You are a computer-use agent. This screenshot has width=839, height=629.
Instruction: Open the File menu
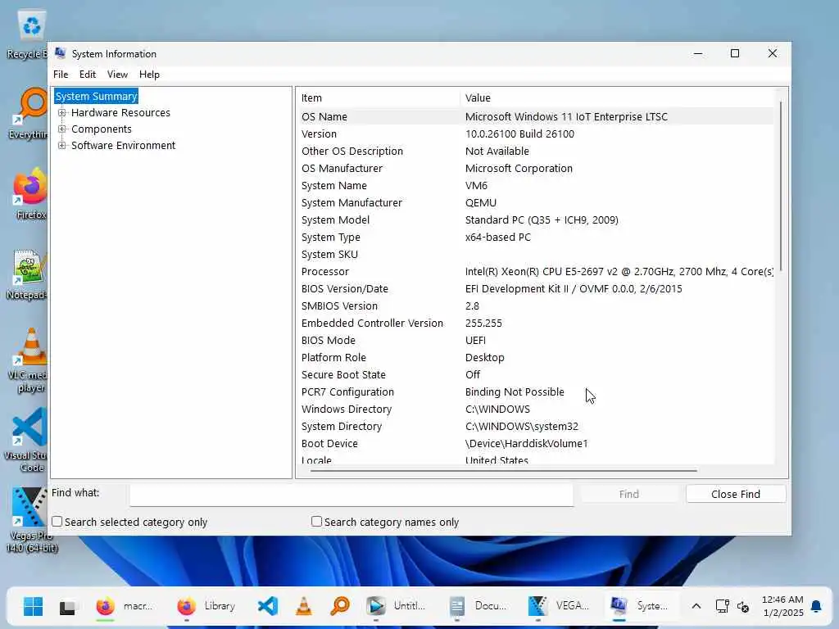click(x=61, y=75)
